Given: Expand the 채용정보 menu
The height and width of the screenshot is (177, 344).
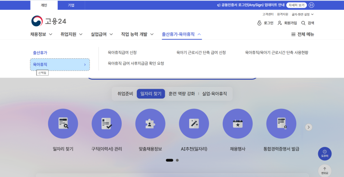Looking at the screenshot, I should click(x=41, y=34).
